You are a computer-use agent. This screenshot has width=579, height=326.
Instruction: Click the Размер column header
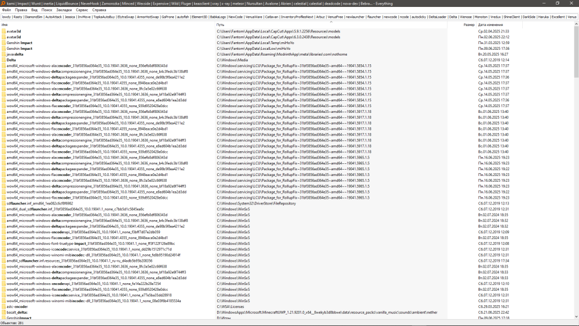point(469,25)
